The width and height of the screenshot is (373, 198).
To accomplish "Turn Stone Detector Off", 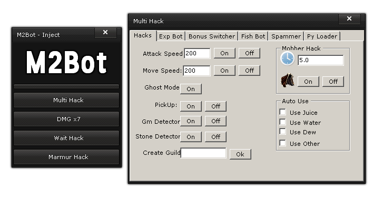I will (216, 137).
